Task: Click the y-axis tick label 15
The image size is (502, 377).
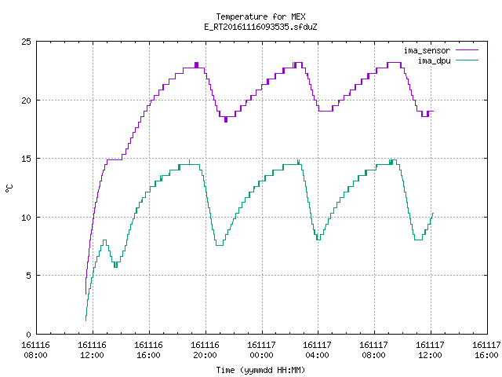Action: pyautogui.click(x=26, y=159)
